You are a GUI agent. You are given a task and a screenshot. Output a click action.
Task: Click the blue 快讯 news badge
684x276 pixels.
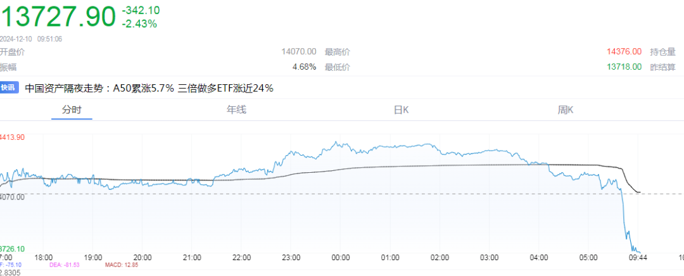pos(9,88)
